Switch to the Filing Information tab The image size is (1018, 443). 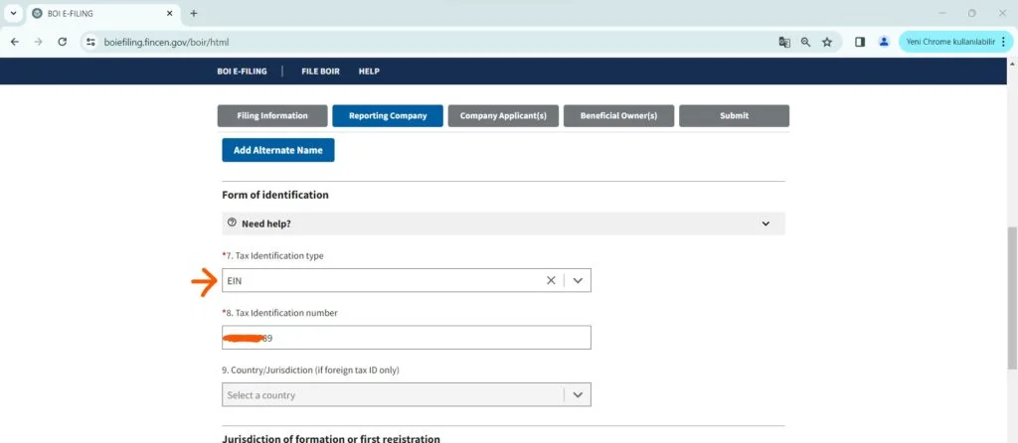coord(272,116)
